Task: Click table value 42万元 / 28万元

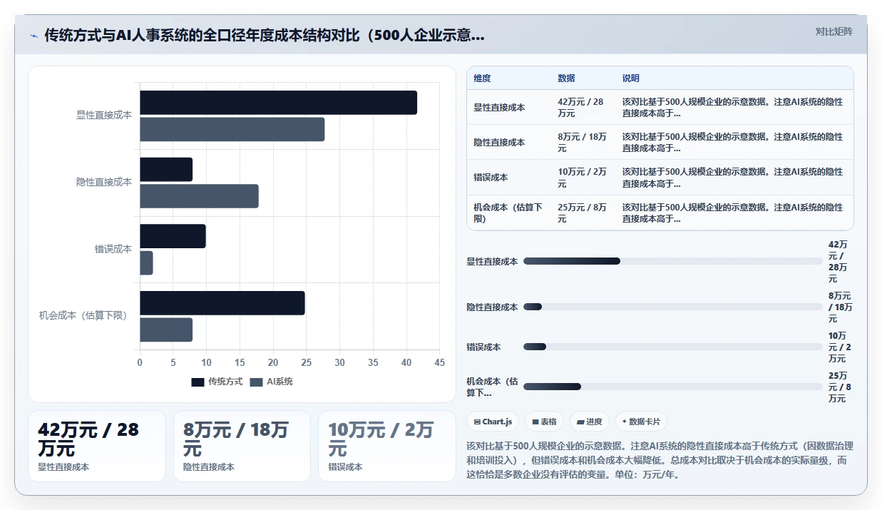Action: click(x=580, y=108)
